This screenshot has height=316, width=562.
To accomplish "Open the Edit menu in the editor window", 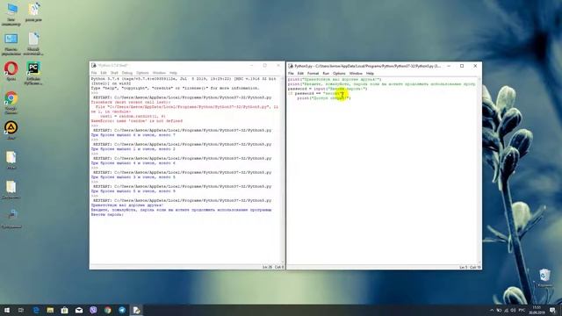I will (300, 74).
